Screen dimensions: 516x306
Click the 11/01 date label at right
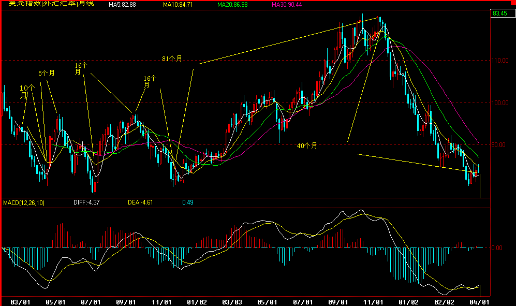[373, 302]
